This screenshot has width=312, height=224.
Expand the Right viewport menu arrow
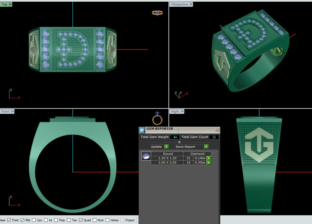point(183,111)
